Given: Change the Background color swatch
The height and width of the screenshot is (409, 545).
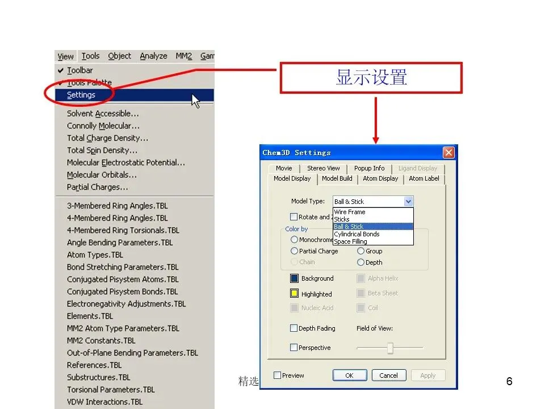Looking at the screenshot, I should (x=294, y=278).
